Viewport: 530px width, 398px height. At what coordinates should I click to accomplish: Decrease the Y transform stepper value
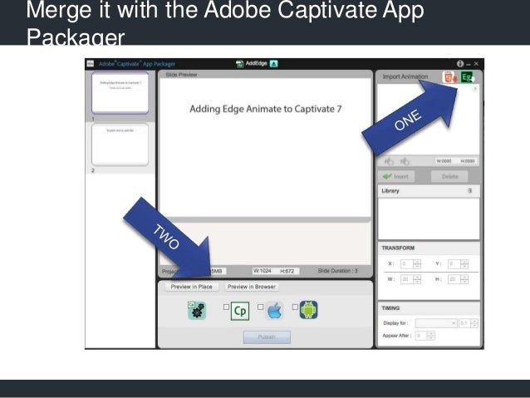coord(464,267)
